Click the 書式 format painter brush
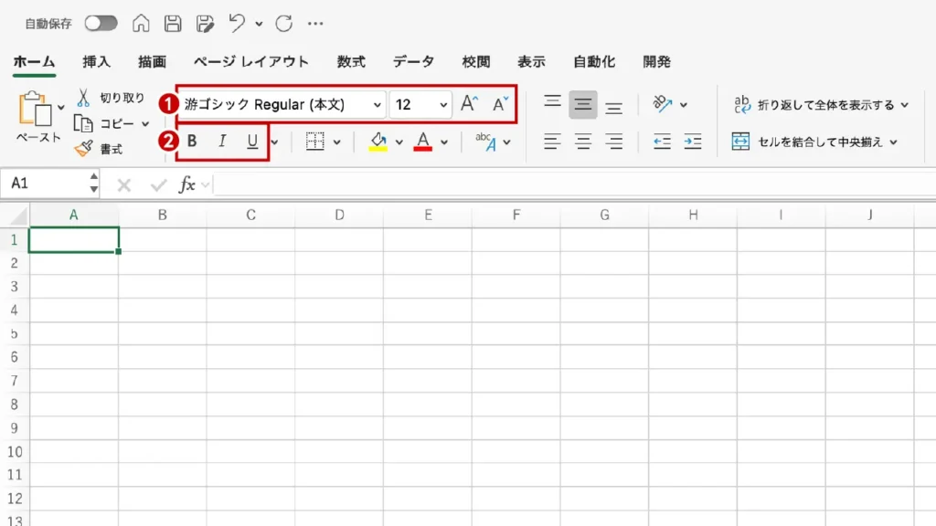This screenshot has height=526, width=936. tap(84, 149)
